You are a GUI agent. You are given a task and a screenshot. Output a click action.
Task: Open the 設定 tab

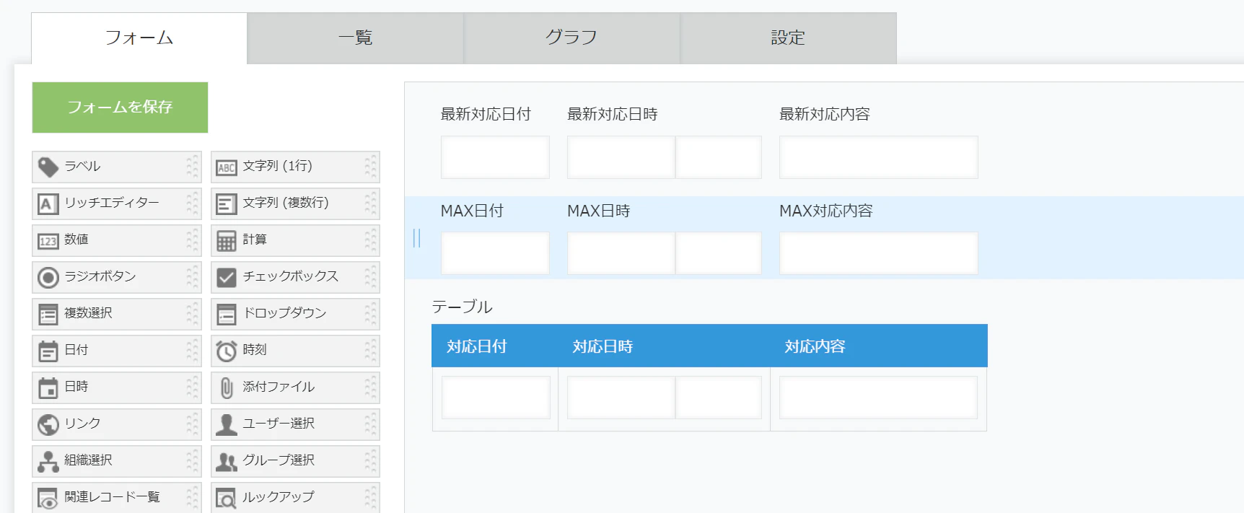click(x=789, y=38)
